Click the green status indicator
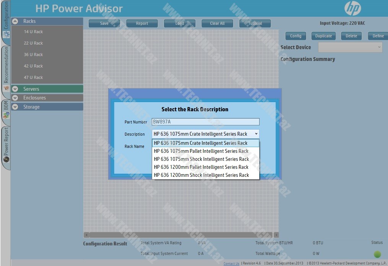This screenshot has width=388, height=266. 377,254
